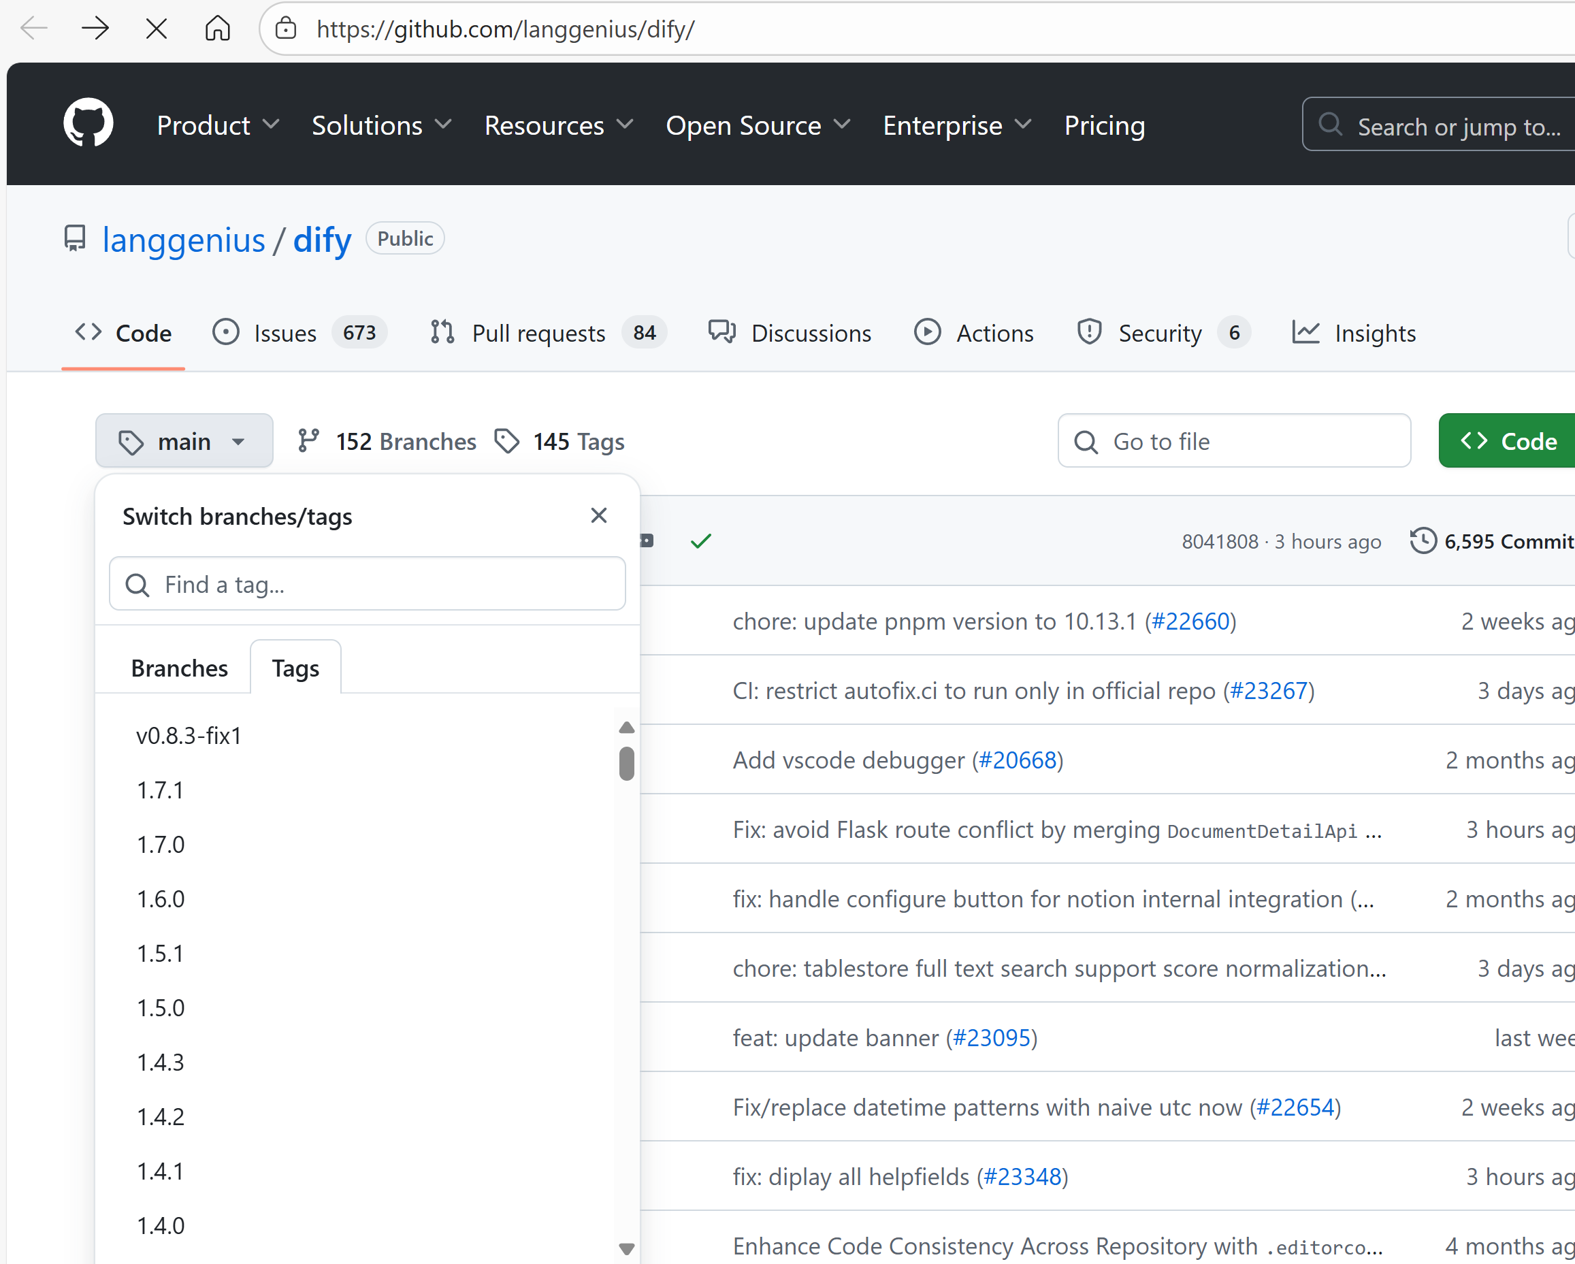Click the browser forward arrow
Viewport: 1575px width, 1264px height.
tap(95, 29)
